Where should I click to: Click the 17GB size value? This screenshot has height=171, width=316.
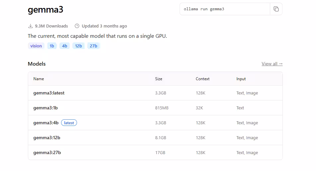pyautogui.click(x=160, y=152)
